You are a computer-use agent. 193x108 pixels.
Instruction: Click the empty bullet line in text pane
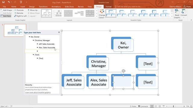click(x=42, y=51)
